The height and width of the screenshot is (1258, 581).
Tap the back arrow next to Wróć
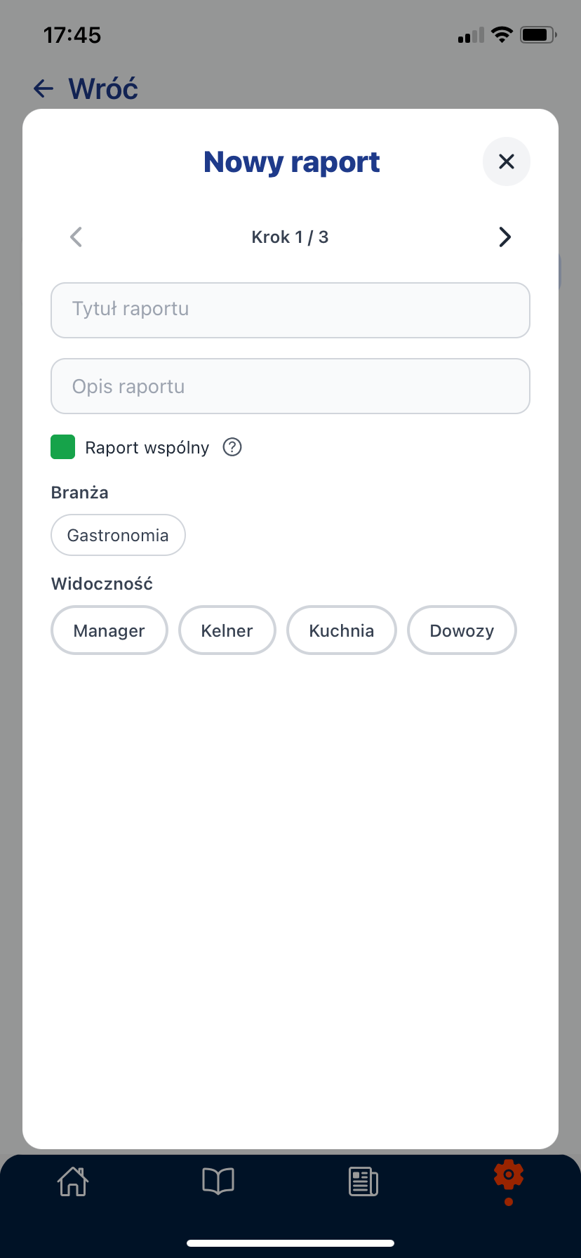click(x=44, y=88)
